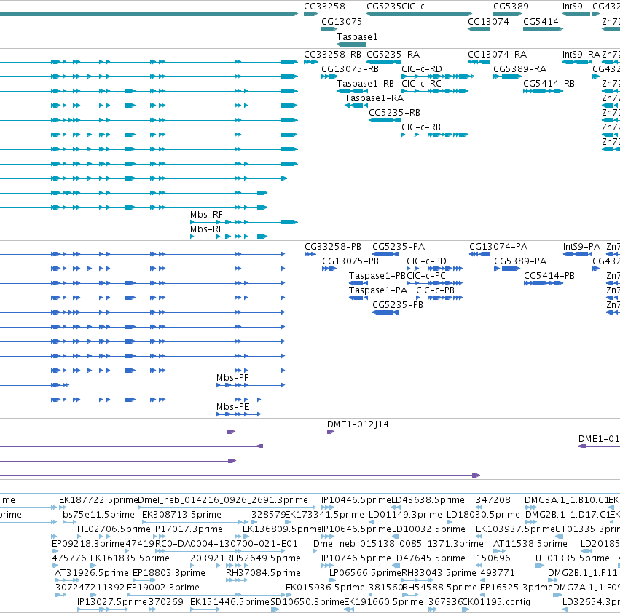
Task: Click the EK151446.5prime EST label
Action: pyautogui.click(x=229, y=602)
